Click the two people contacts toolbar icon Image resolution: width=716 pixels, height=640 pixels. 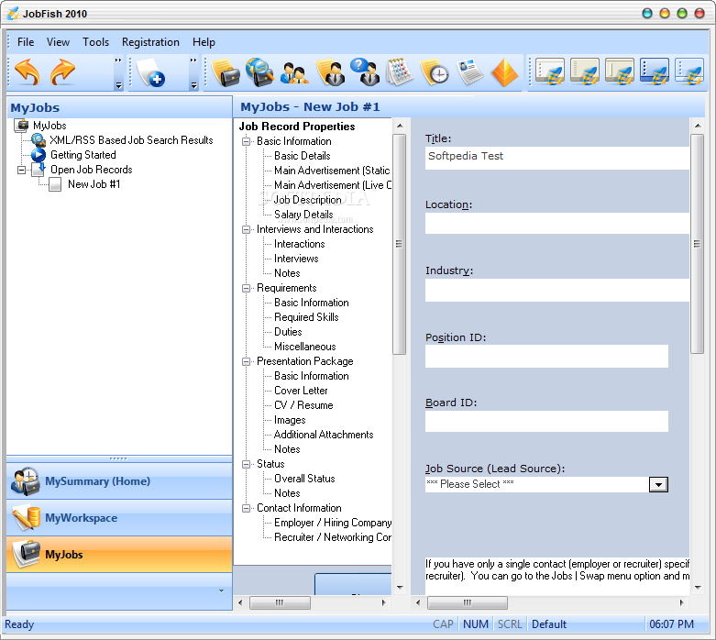click(x=294, y=73)
